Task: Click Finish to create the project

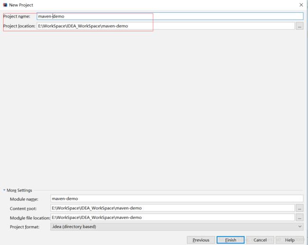Action: [230, 240]
